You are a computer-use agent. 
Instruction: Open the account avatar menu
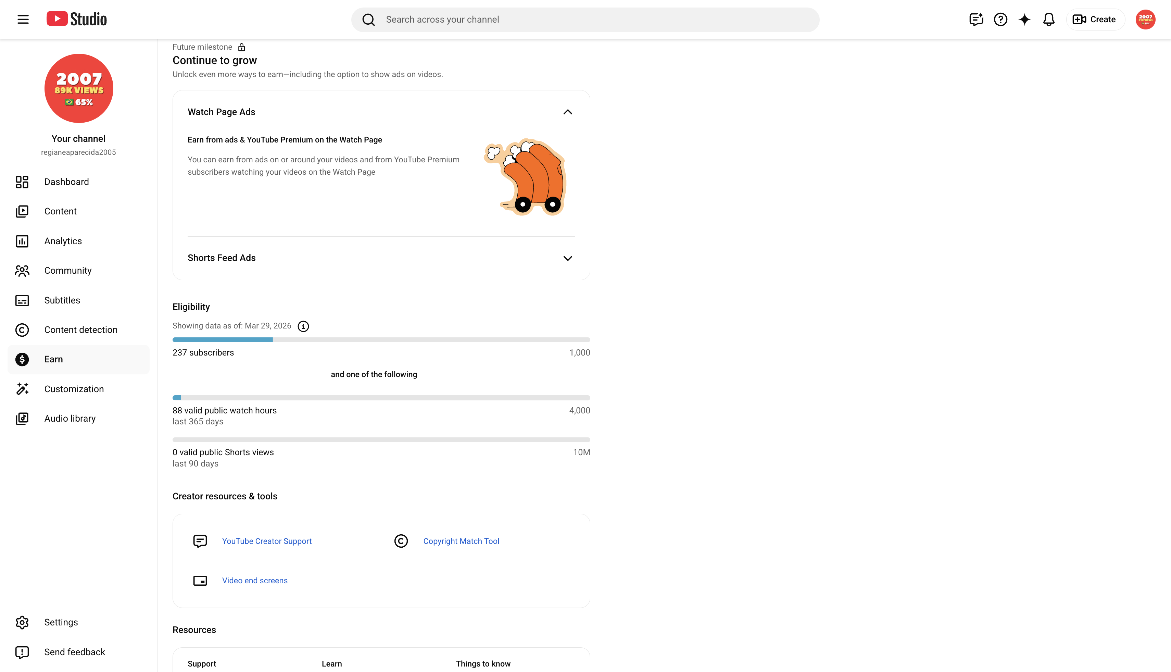point(1145,20)
